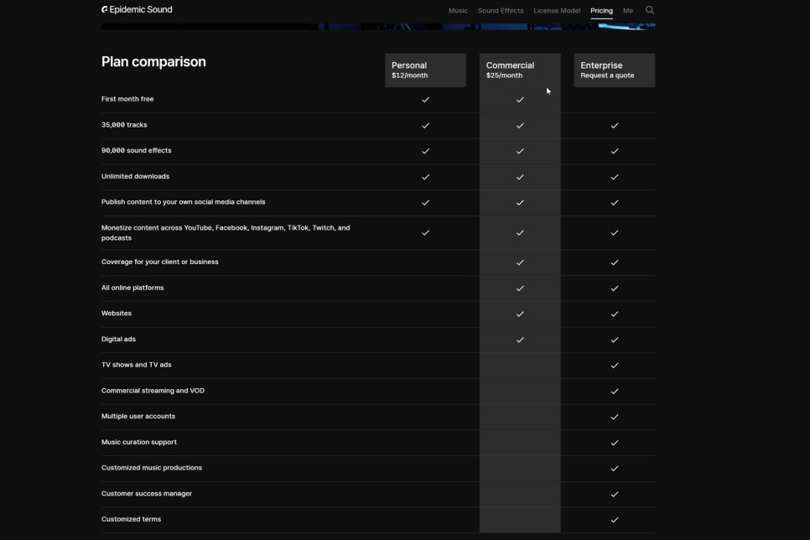Select the 'Customized terms' row label
The width and height of the screenshot is (810, 540).
point(131,519)
